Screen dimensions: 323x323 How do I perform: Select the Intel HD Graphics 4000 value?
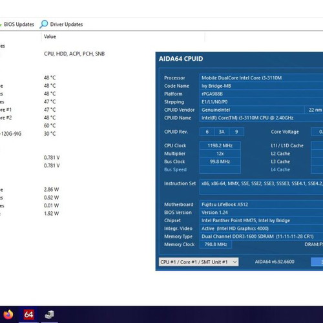point(261,228)
